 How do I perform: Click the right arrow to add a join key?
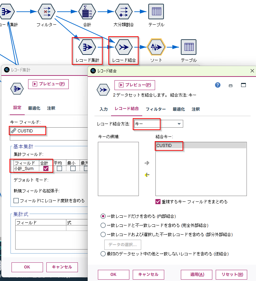click(147, 163)
